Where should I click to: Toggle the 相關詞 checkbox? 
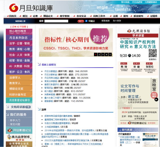click(x=86, y=21)
